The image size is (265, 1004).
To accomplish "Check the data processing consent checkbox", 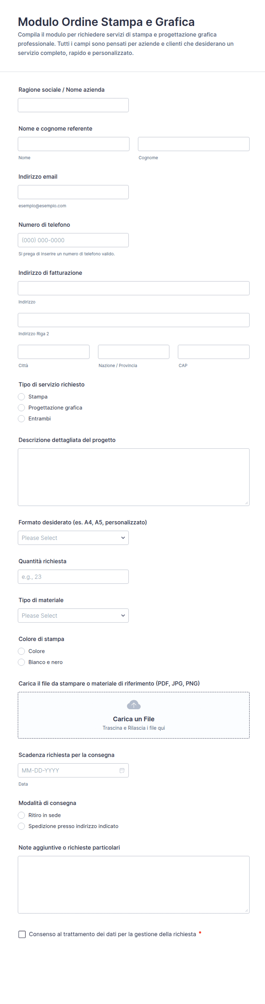I will click(x=22, y=934).
